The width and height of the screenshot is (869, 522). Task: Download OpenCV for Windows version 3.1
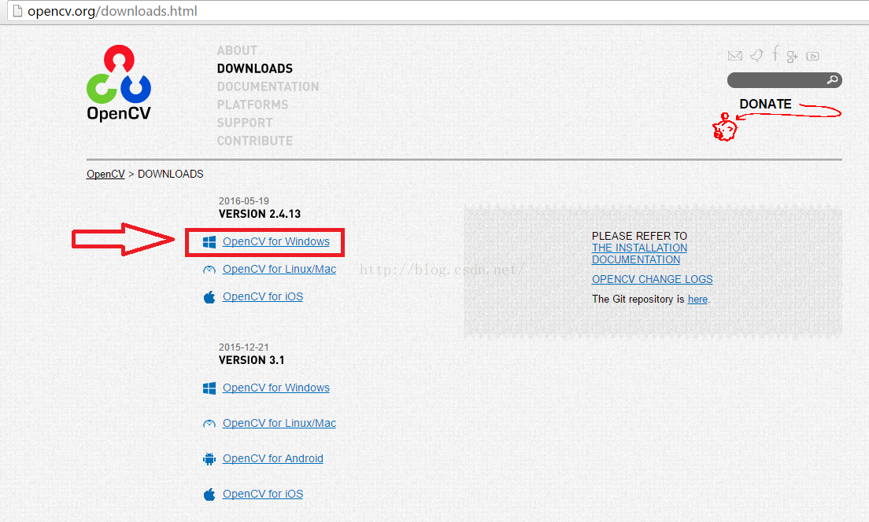(276, 388)
